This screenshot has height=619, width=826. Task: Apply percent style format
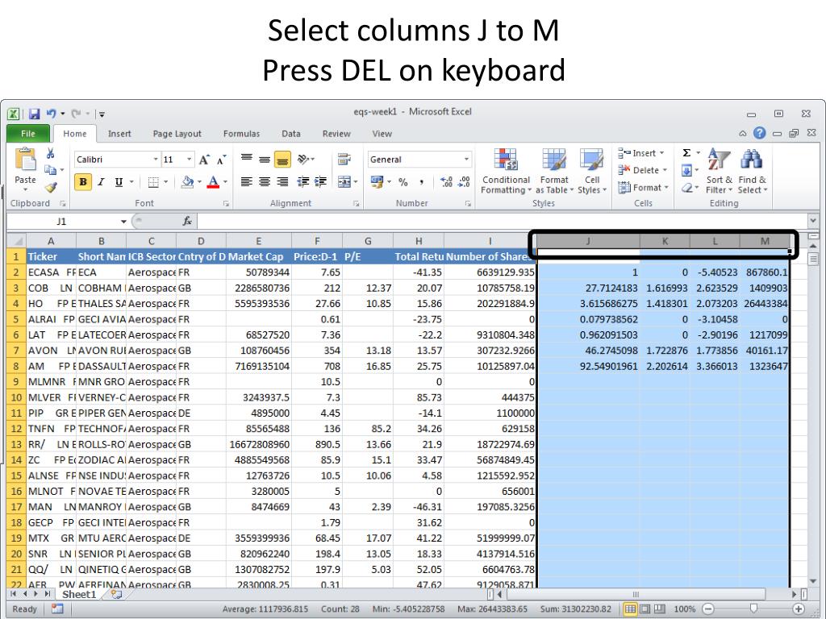(x=403, y=182)
